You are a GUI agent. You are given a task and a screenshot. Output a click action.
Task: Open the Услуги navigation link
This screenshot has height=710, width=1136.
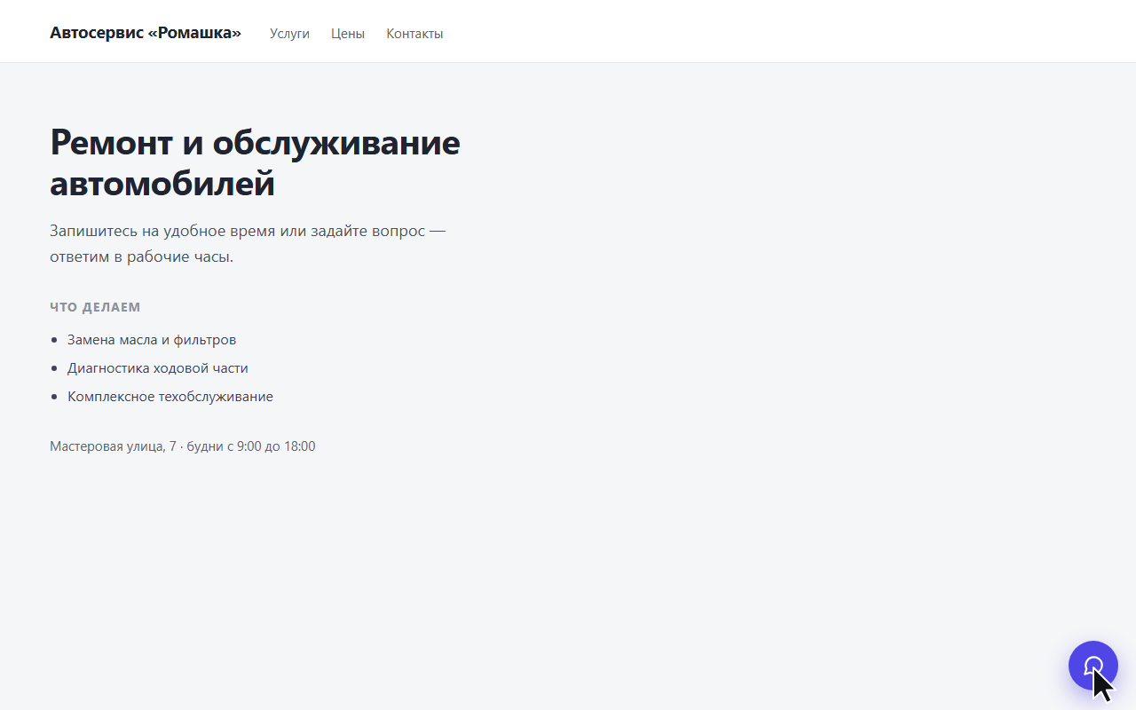click(289, 34)
